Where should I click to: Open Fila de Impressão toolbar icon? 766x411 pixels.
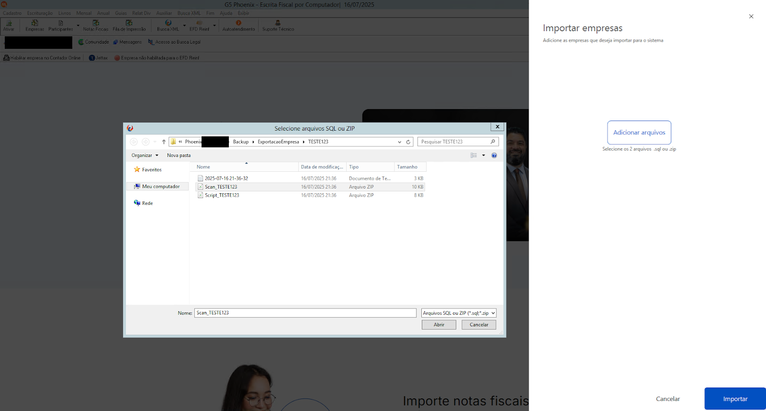pos(129,25)
